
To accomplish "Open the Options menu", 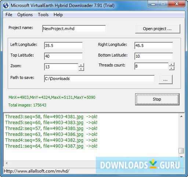I will (25, 15).
